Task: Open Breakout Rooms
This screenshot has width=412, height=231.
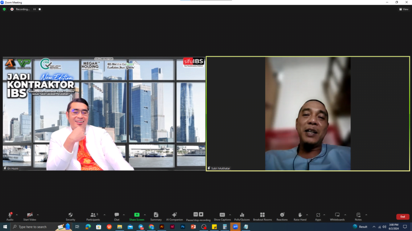Action: [262, 216]
